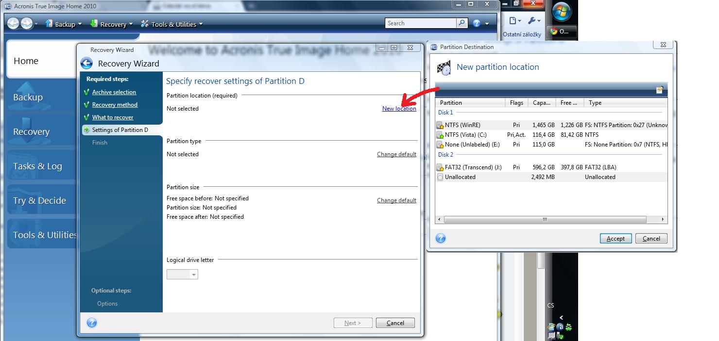
Task: Select the FAT32 (Transcend) (J:) partition row
Action: tap(551, 167)
